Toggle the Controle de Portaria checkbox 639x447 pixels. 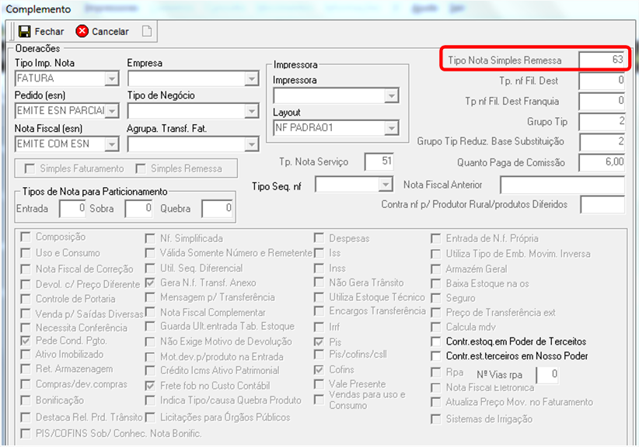click(x=26, y=299)
